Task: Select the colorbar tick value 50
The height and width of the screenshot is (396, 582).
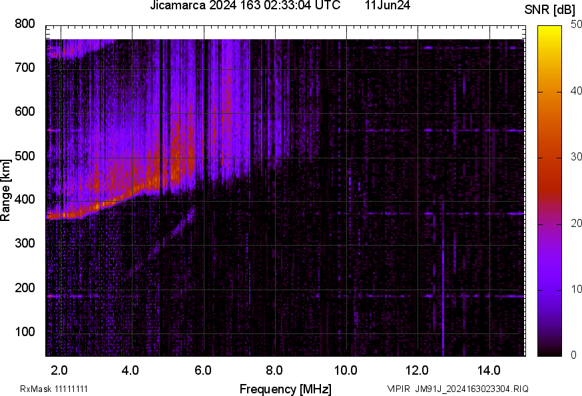Action: click(x=576, y=25)
